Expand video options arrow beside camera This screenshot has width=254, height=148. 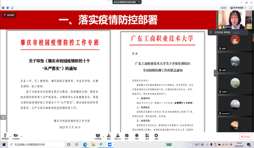point(20,135)
